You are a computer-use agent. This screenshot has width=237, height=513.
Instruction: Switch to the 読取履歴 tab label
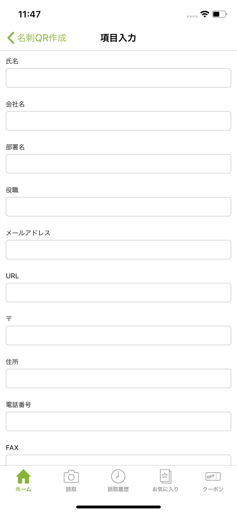[118, 489]
